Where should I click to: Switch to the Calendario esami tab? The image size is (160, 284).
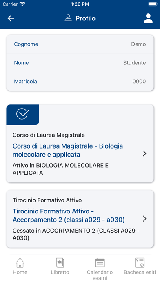tap(100, 269)
